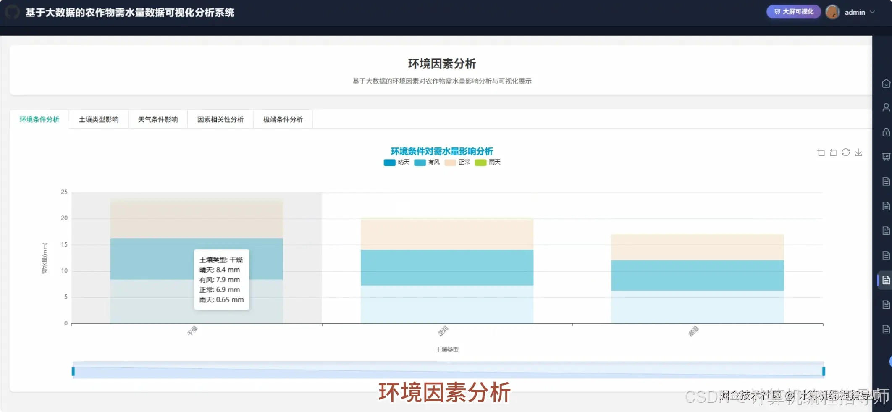Click the zoom reset icon on the chart
Viewport: 892px width, 412px height.
833,152
